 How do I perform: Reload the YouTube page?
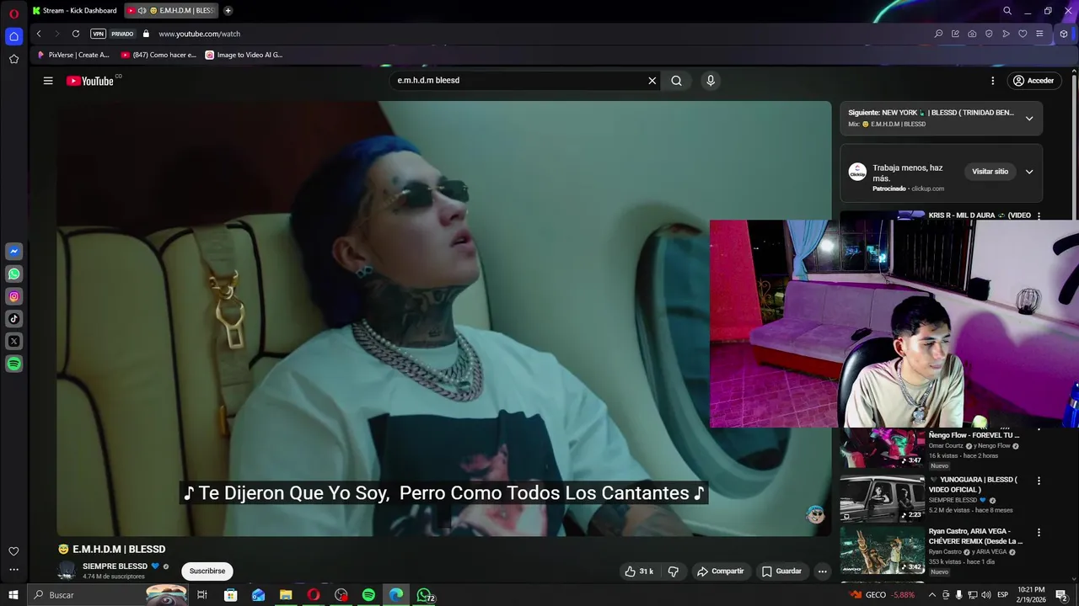click(x=76, y=34)
